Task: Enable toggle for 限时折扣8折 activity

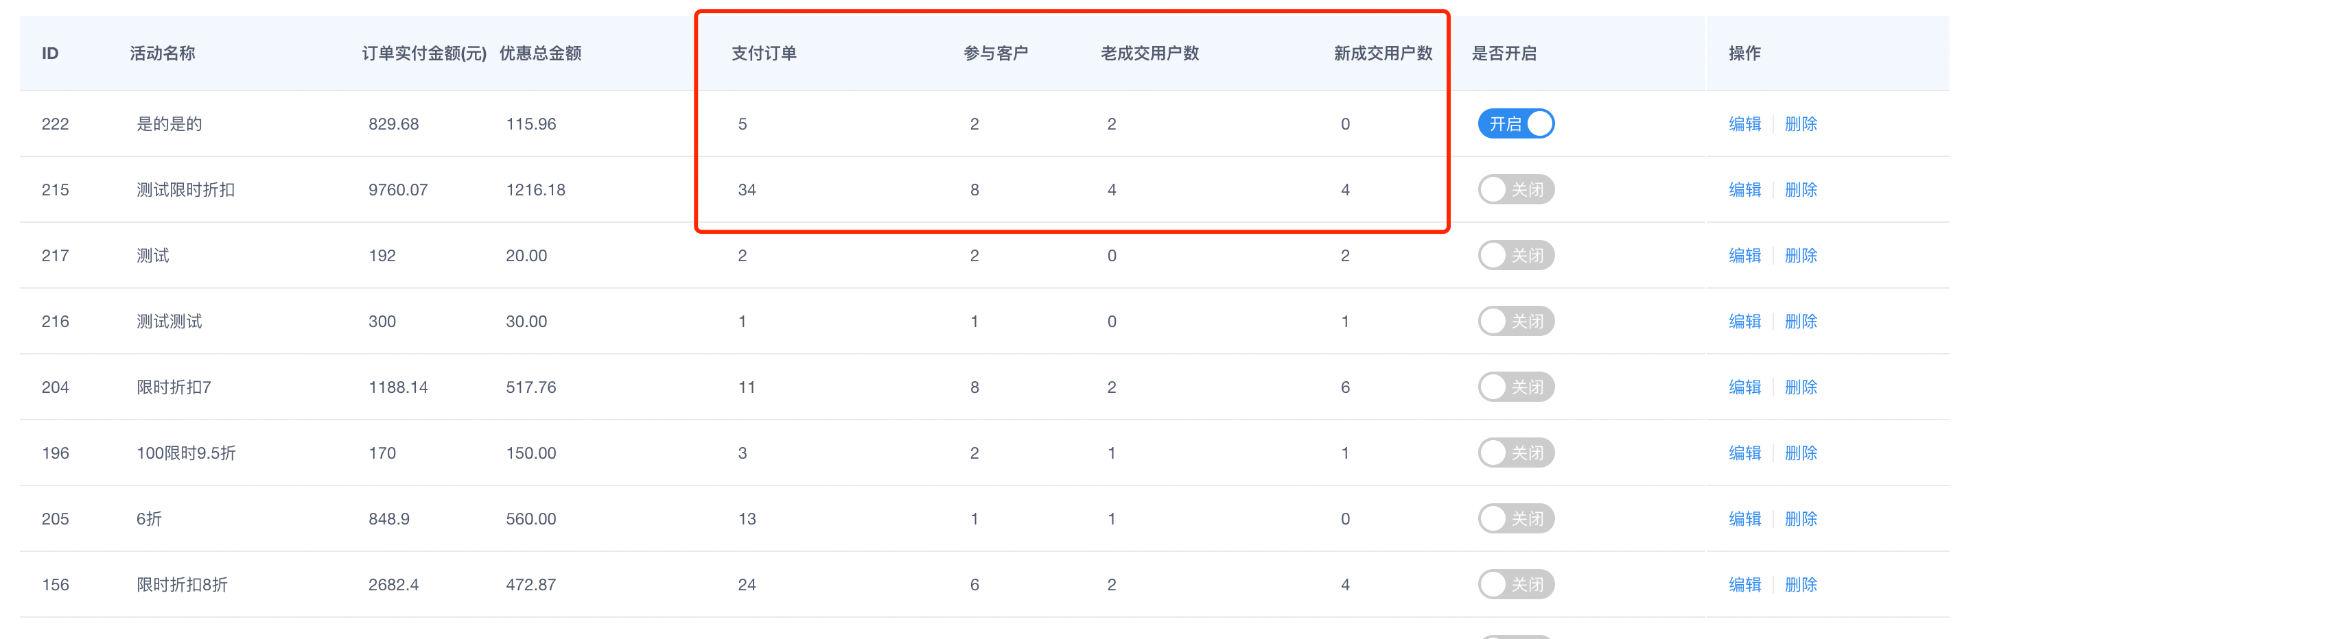Action: pyautogui.click(x=1515, y=585)
